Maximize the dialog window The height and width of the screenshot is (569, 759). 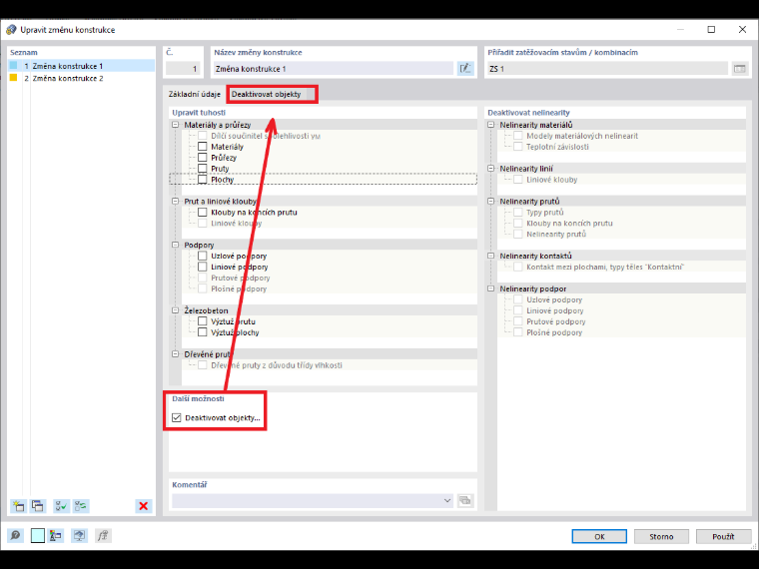tap(711, 30)
